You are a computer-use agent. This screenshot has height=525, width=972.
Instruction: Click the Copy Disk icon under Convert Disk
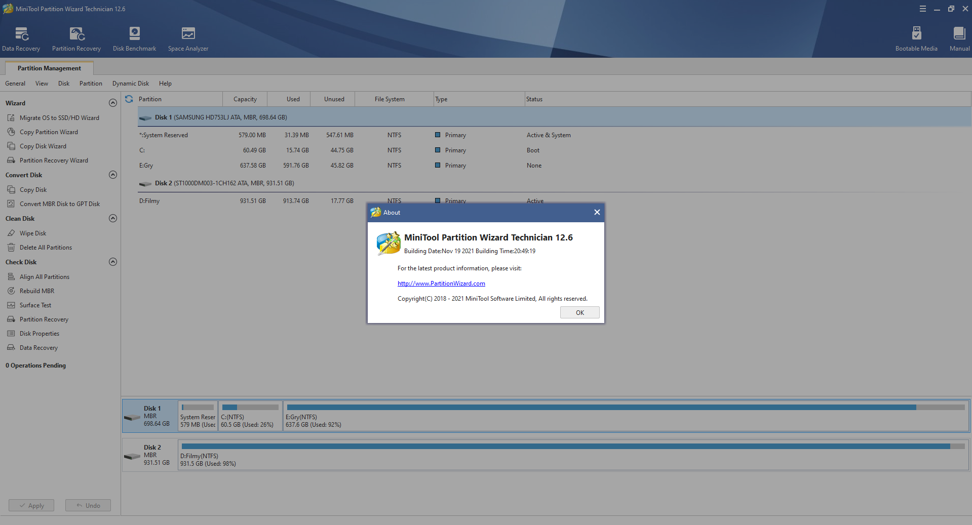point(11,190)
